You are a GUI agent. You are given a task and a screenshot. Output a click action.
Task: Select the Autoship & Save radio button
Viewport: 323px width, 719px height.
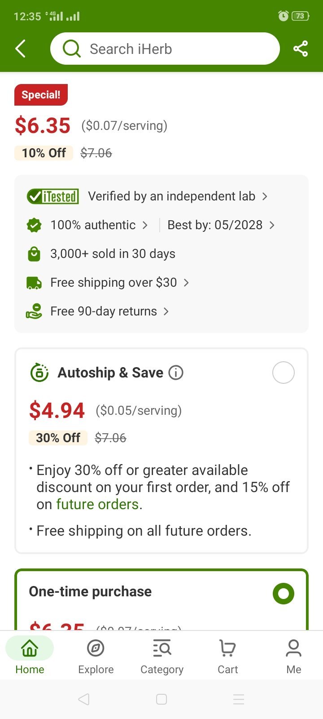(283, 373)
